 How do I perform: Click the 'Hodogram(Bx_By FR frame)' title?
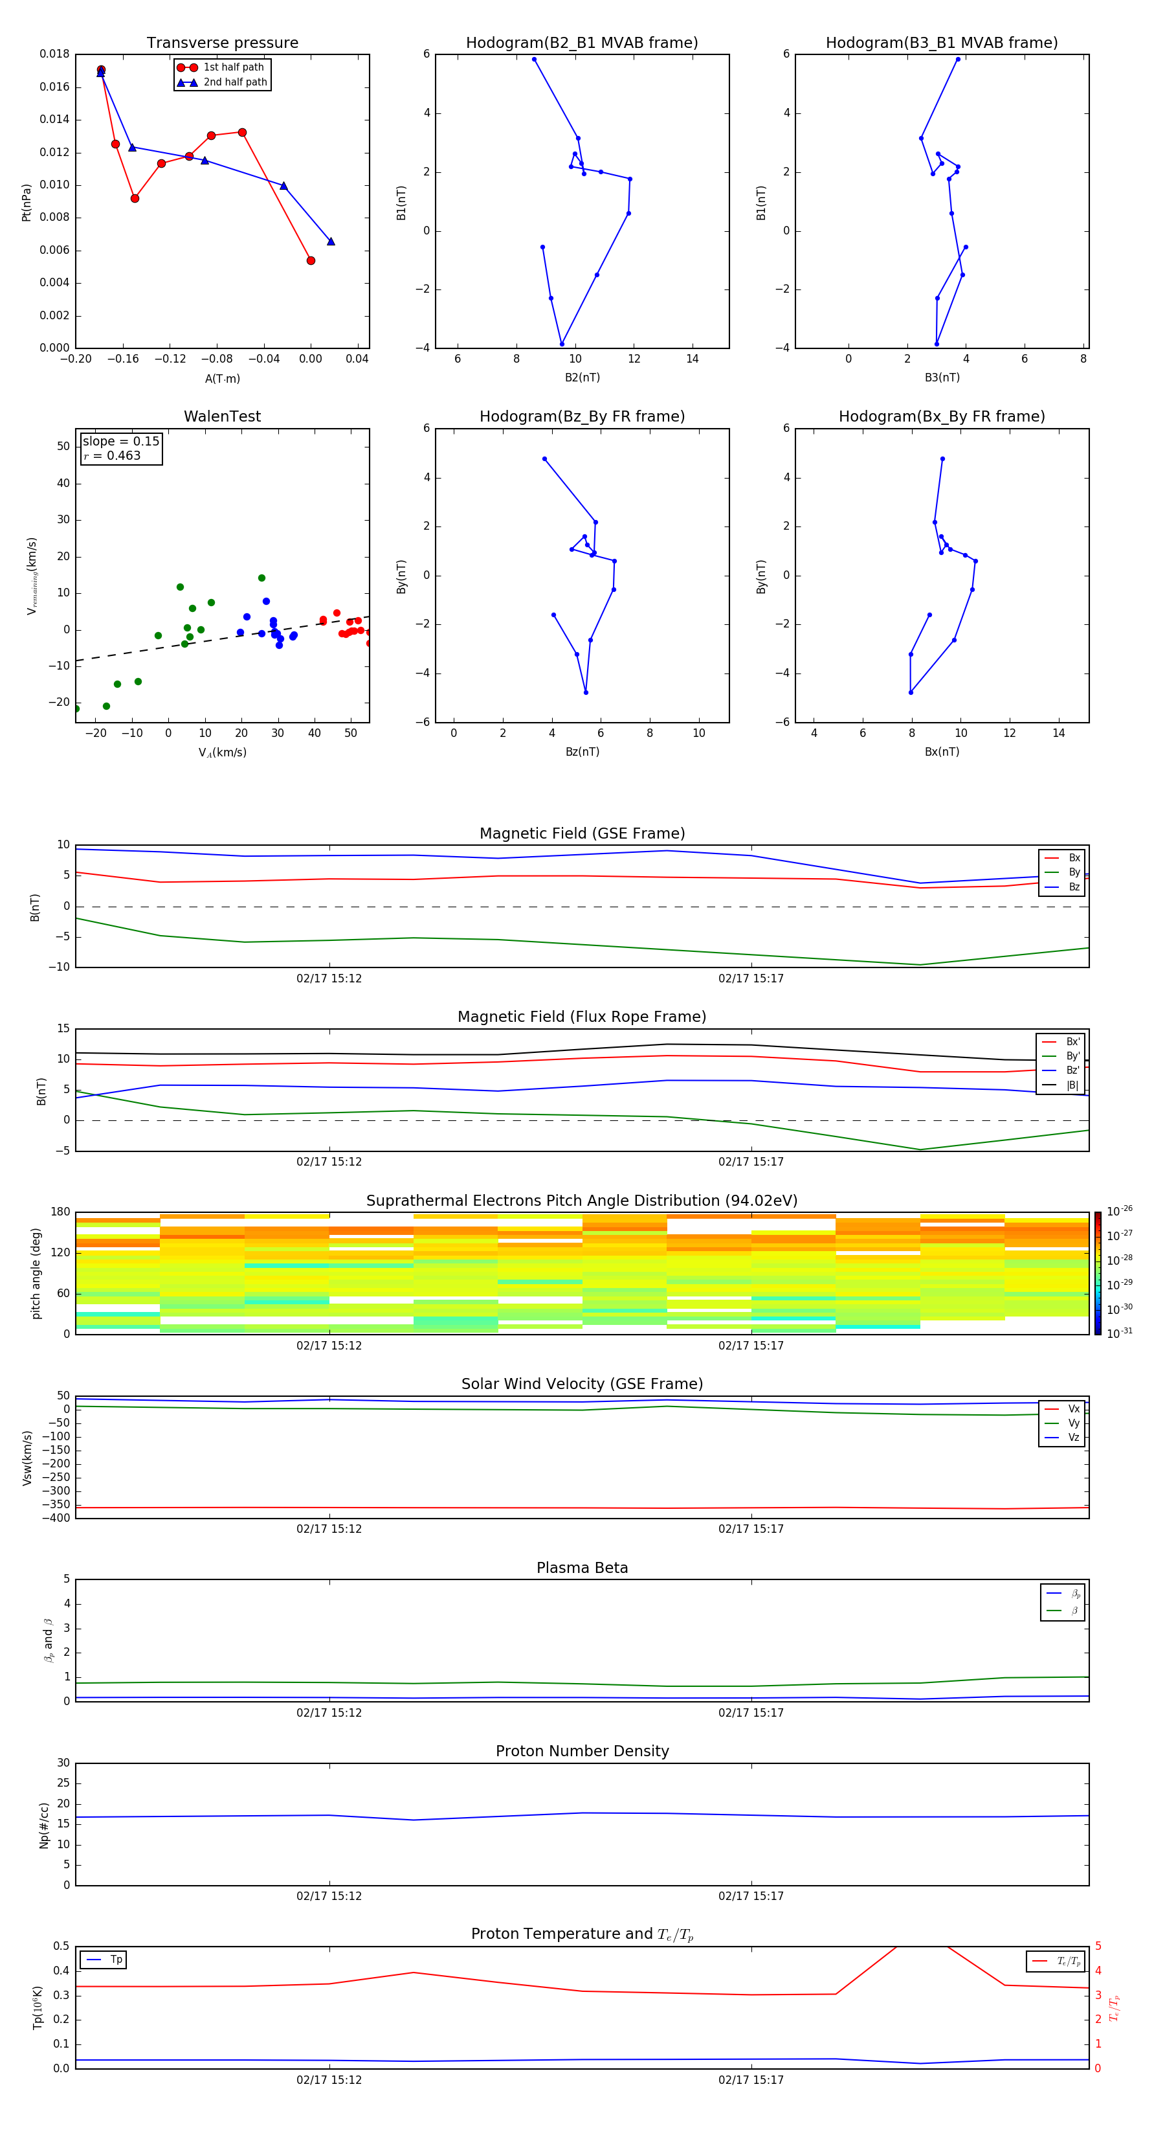(x=942, y=416)
